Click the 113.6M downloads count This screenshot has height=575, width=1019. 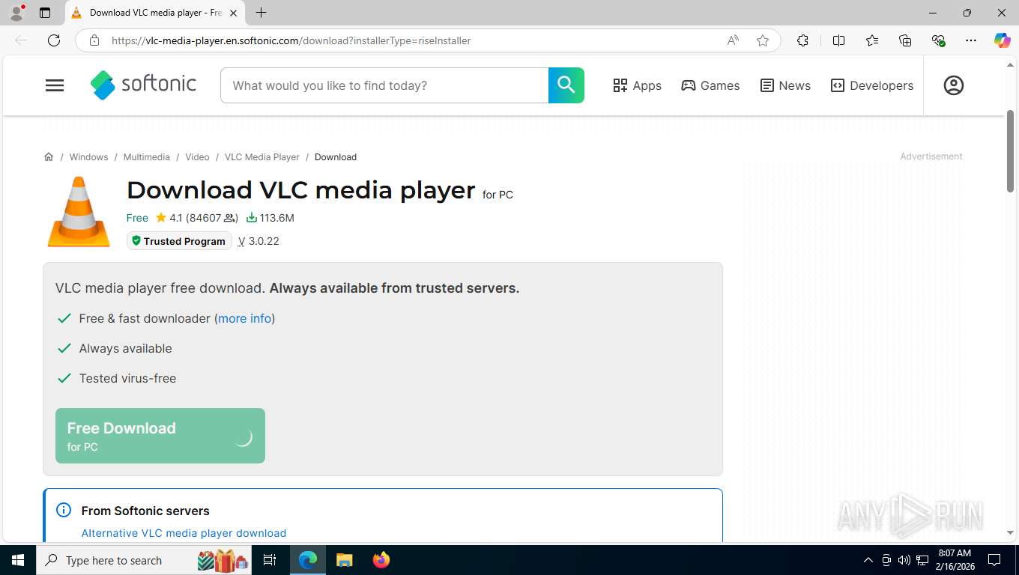[x=270, y=218]
